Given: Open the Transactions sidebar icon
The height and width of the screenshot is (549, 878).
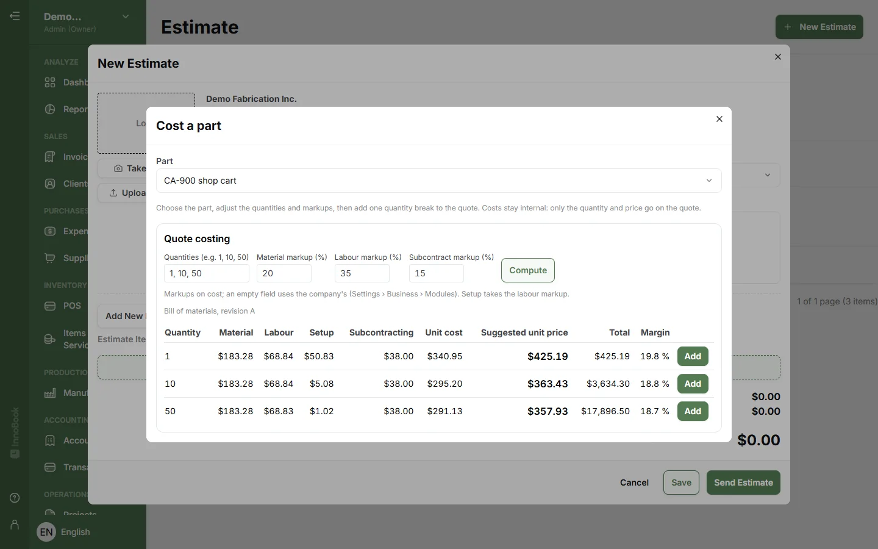Looking at the screenshot, I should (x=50, y=467).
